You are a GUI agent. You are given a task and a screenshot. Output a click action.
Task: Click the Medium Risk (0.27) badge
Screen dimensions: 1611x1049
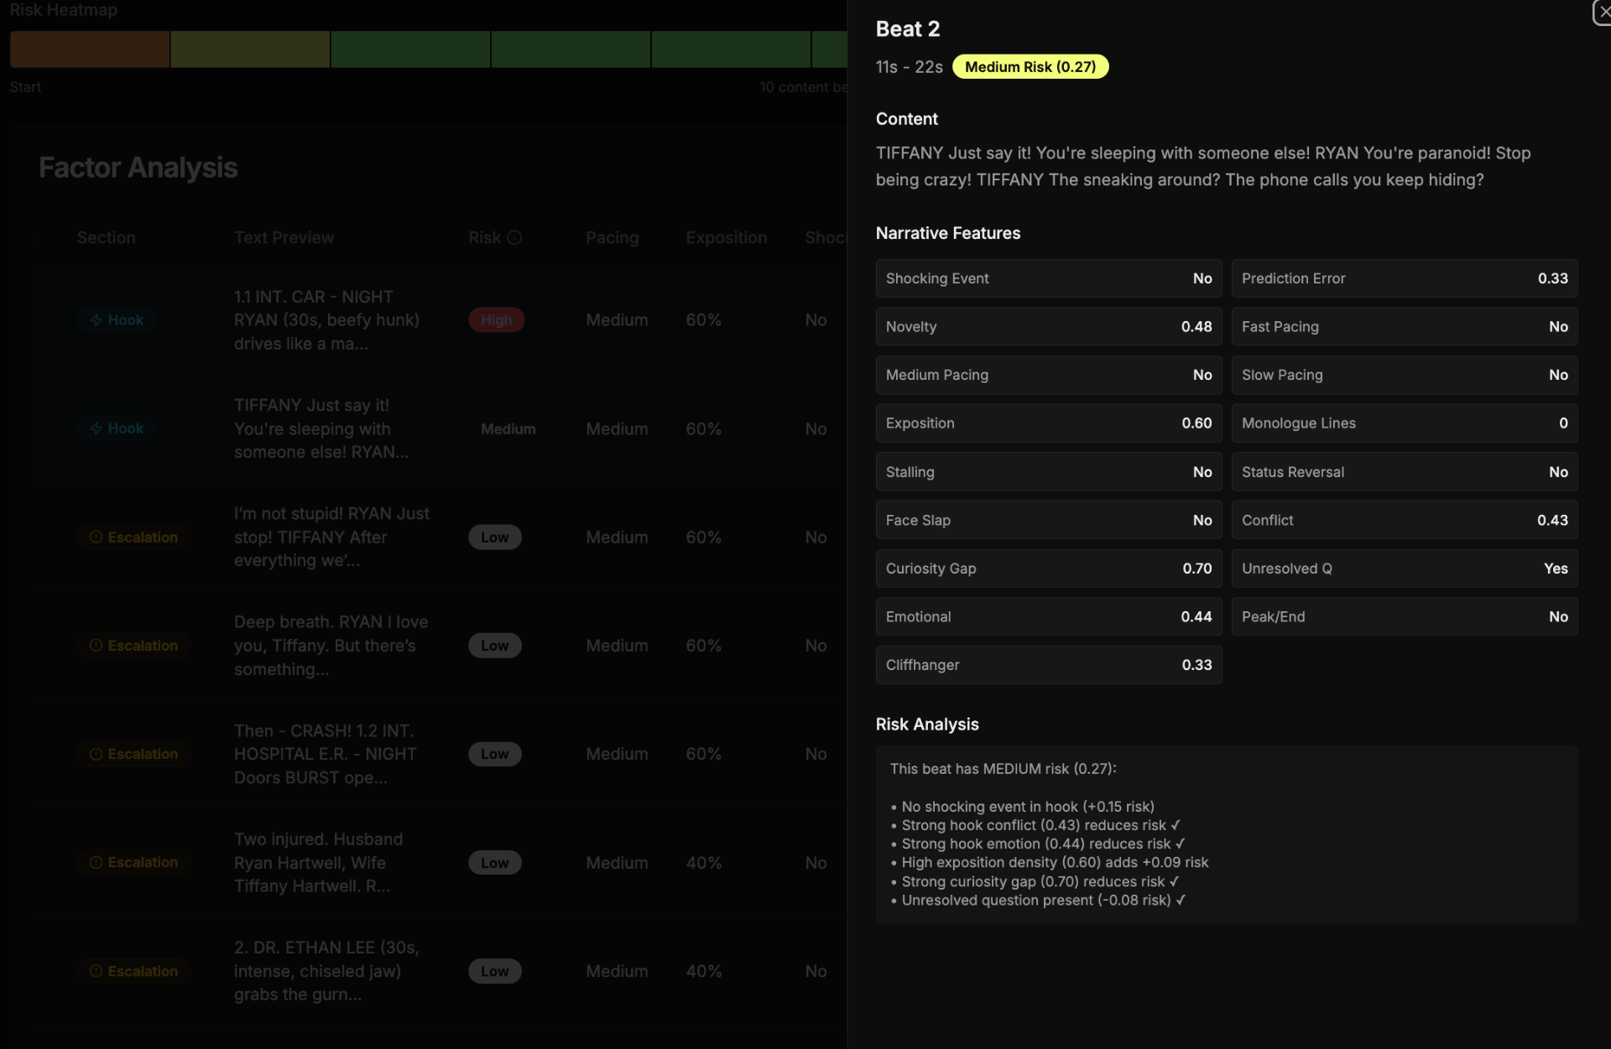click(x=1030, y=67)
